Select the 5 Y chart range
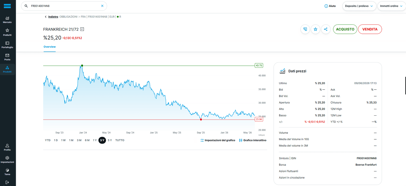Screen dimensions: 406x186 pyautogui.click(x=110, y=140)
